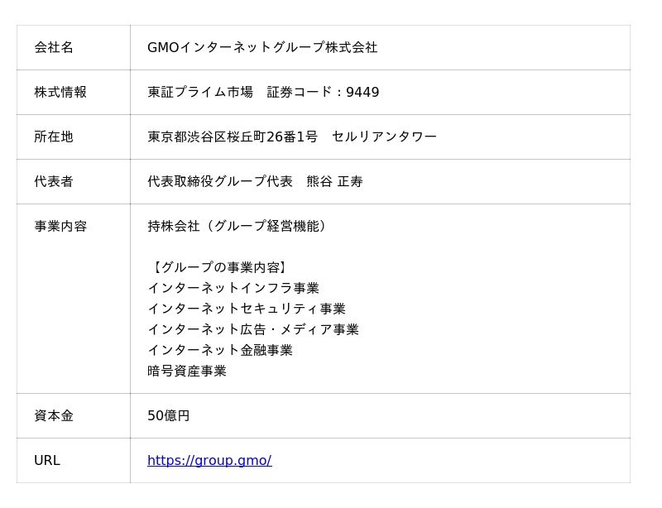Select the 暗号資産事業 line
Image resolution: width=662 pixels, height=508 pixels.
pyautogui.click(x=186, y=371)
